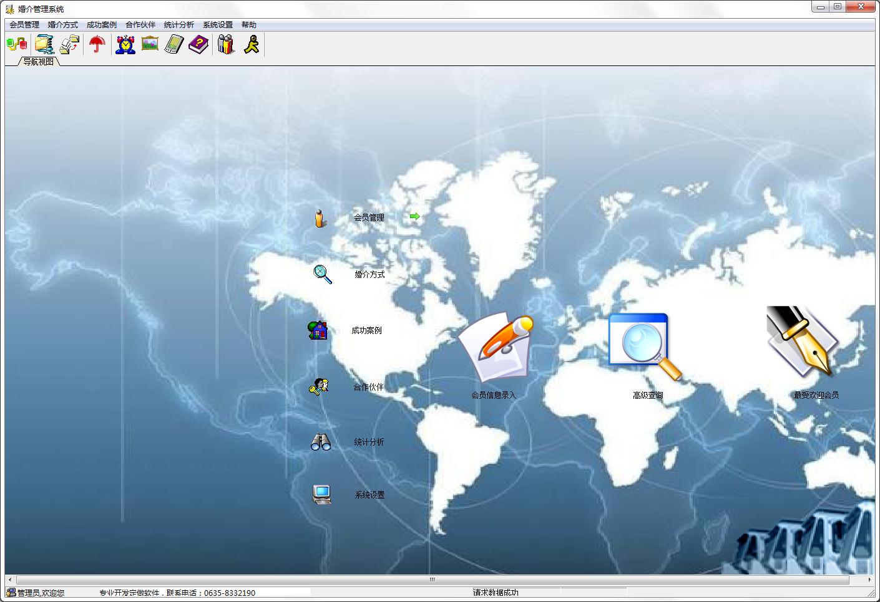Click the green arrow beside 会员管理

point(415,217)
